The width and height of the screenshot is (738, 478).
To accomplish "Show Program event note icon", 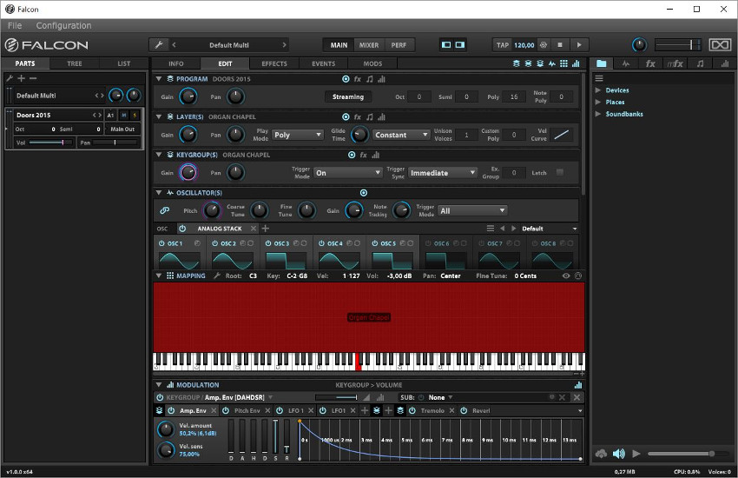I will pyautogui.click(x=370, y=79).
